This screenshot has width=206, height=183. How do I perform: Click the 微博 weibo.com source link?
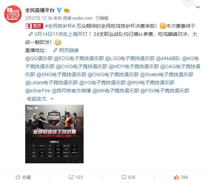coord(78,18)
